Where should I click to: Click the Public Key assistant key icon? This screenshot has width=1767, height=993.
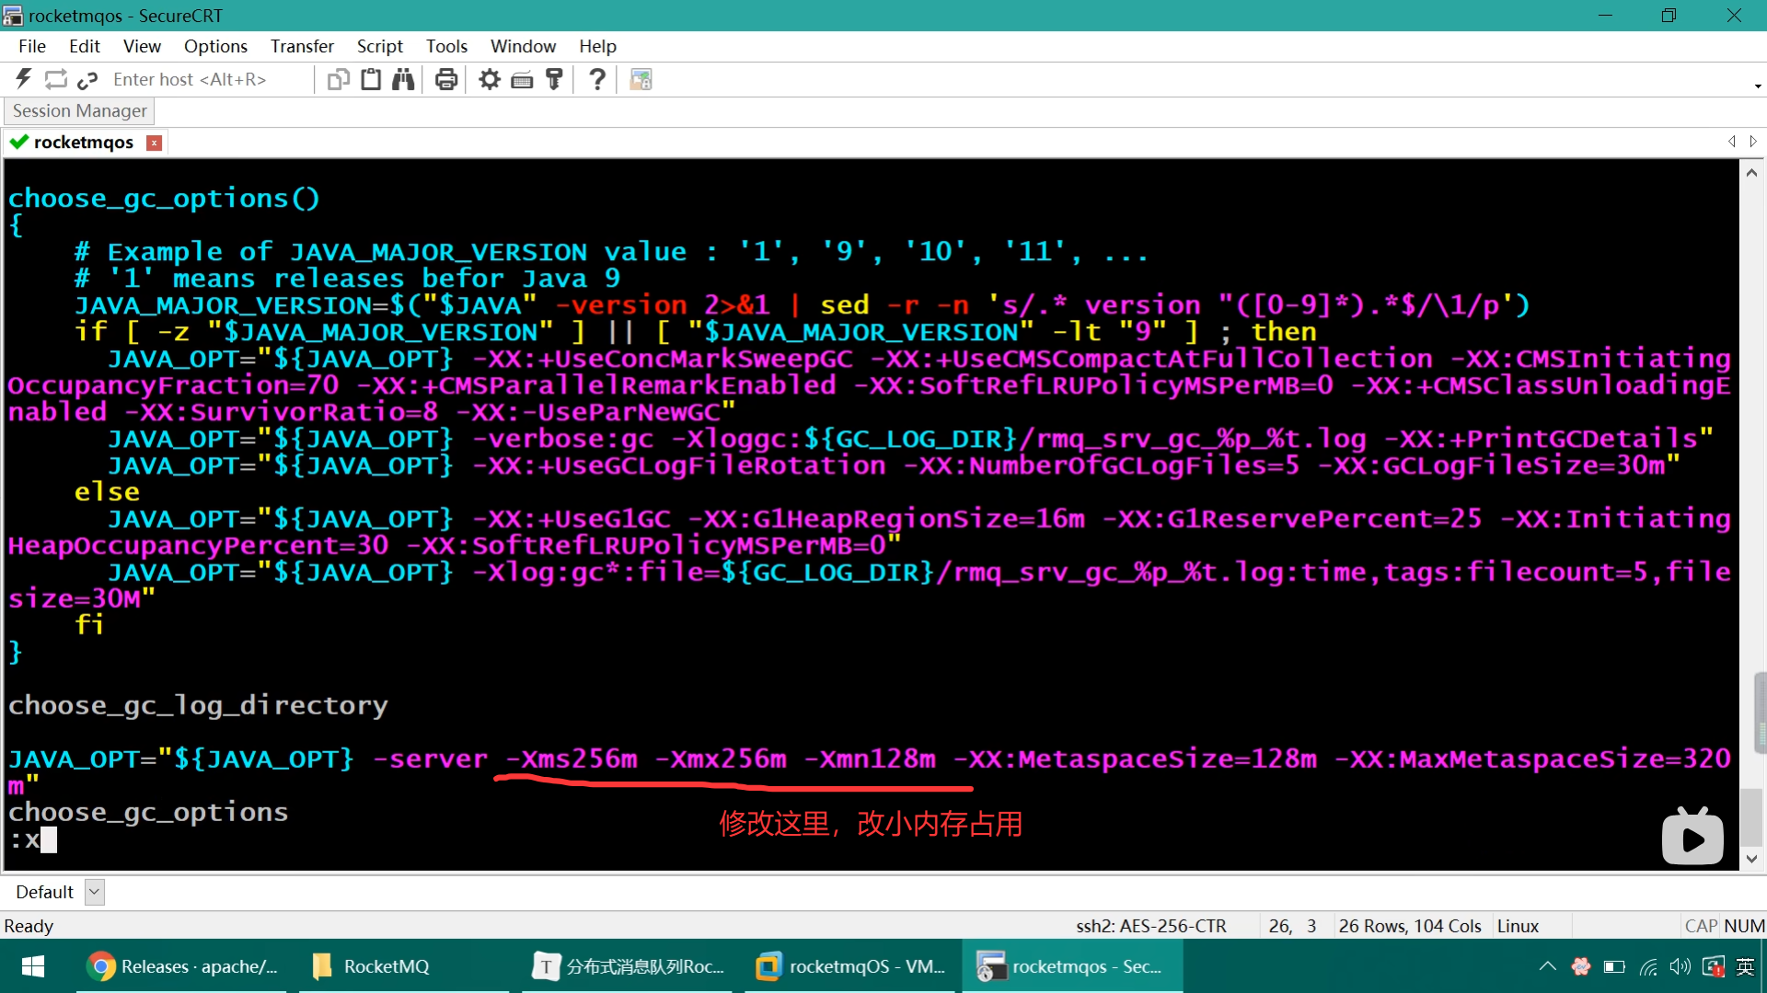point(554,79)
